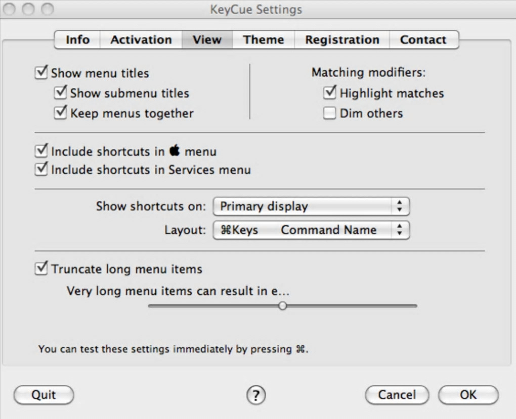Image resolution: width=516 pixels, height=419 pixels.
Task: Toggle Highlight matches checkbox
Action: pos(330,93)
